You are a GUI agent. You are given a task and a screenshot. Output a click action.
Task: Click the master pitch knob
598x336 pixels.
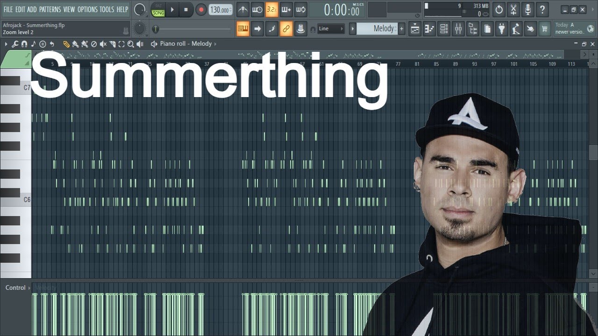tap(140, 28)
